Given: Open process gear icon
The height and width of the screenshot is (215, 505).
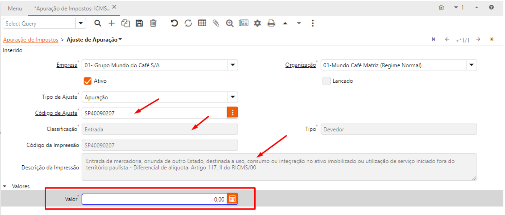Looking at the screenshot, I should [x=257, y=23].
